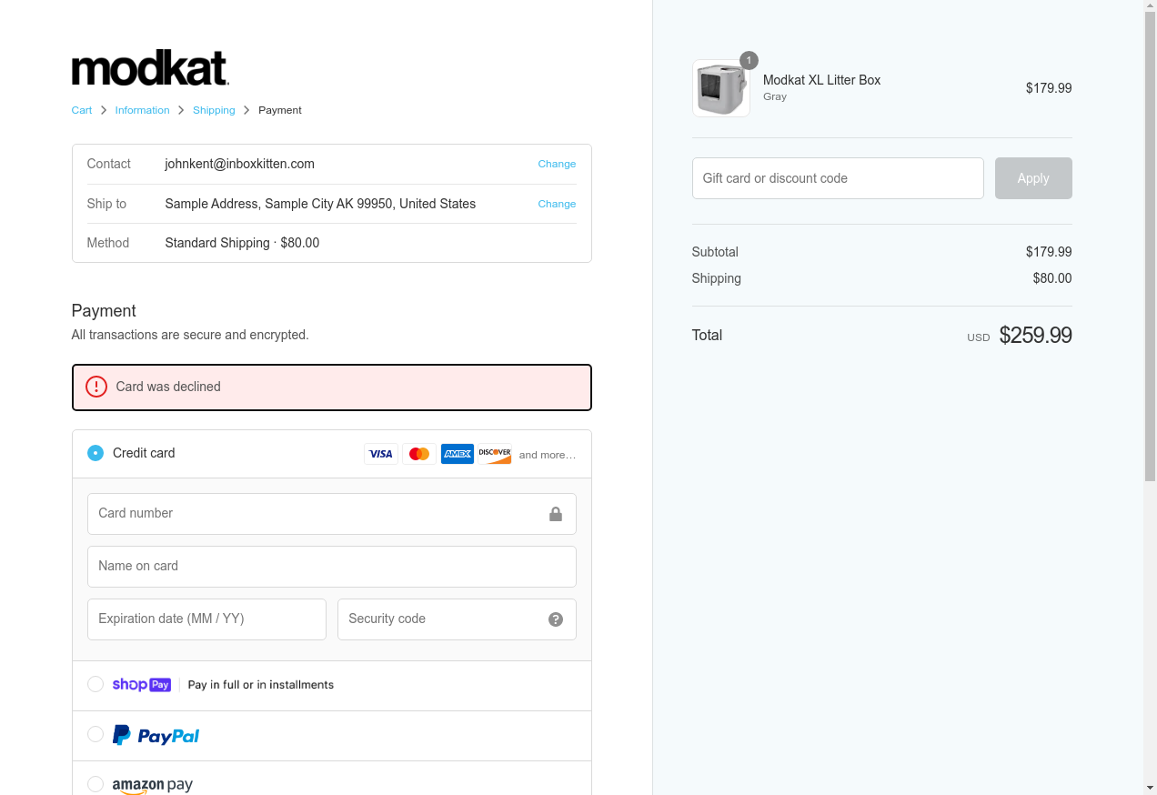Select the Shop Pay payment option
Screen dimensions: 1157x795
point(96,684)
